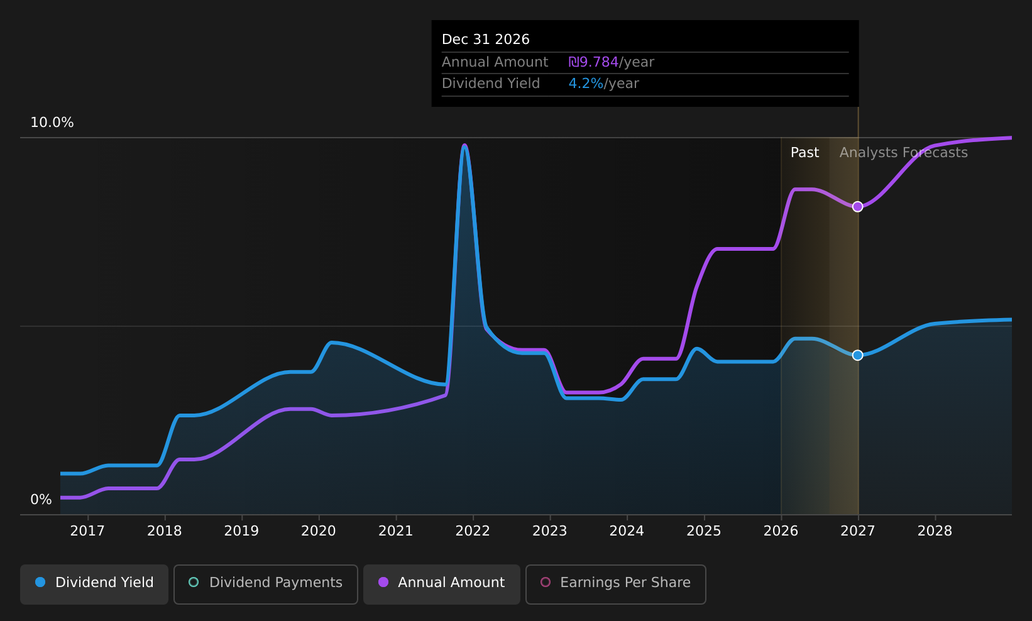Click the 2028 x-axis label
The height and width of the screenshot is (621, 1032).
pos(935,531)
